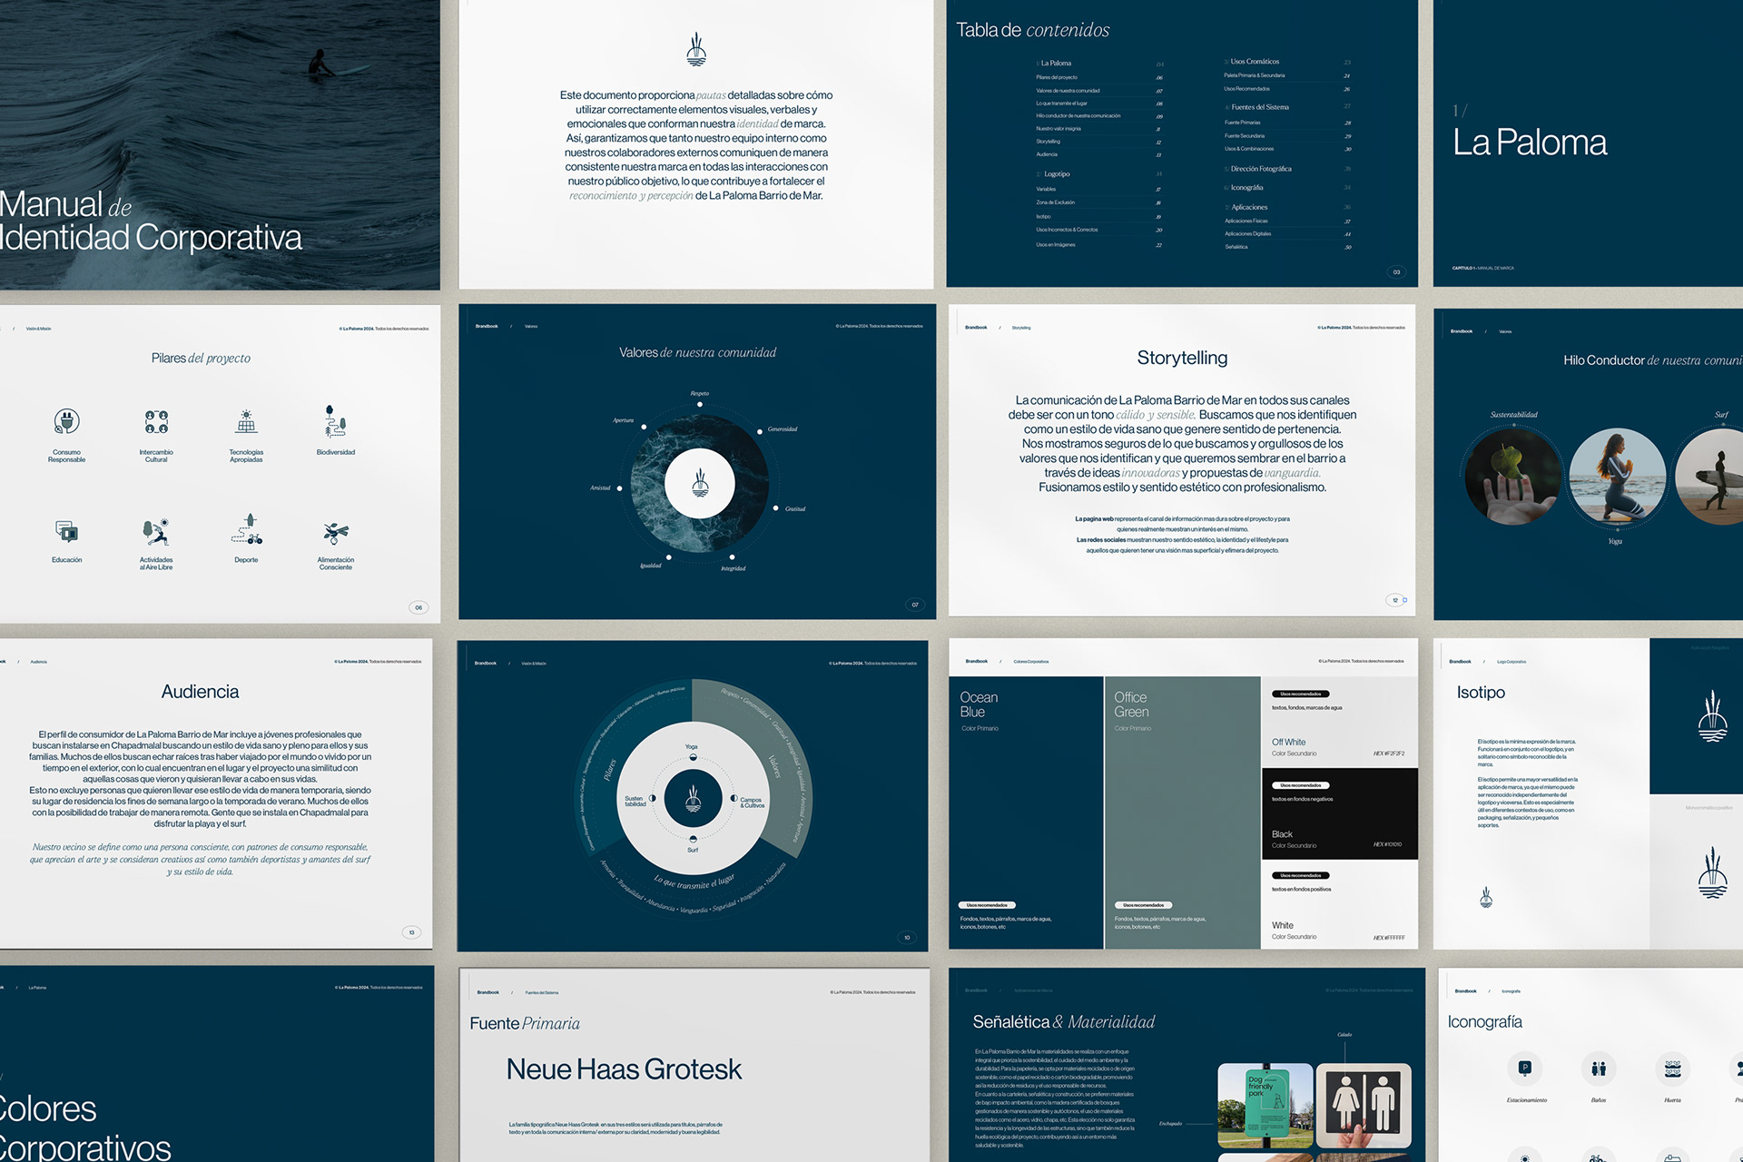This screenshot has width=1743, height=1162.
Task: Click the Black secondary color swatch
Action: pyautogui.click(x=1339, y=813)
